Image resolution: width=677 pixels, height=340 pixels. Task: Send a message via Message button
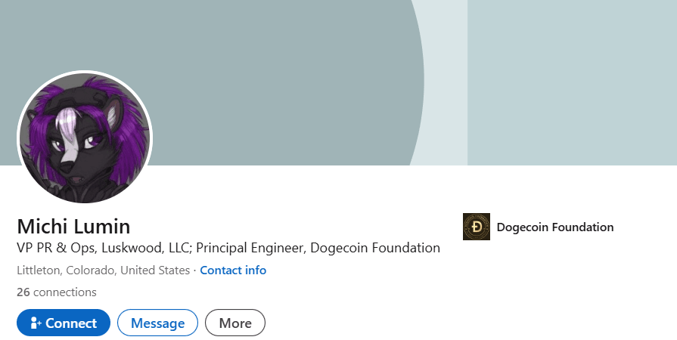157,323
